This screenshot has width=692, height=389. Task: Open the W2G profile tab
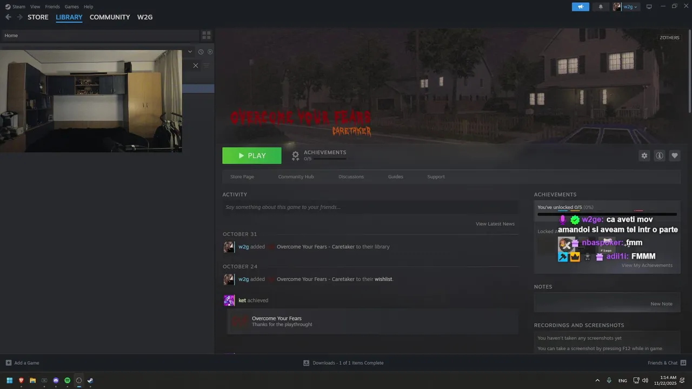tap(145, 17)
